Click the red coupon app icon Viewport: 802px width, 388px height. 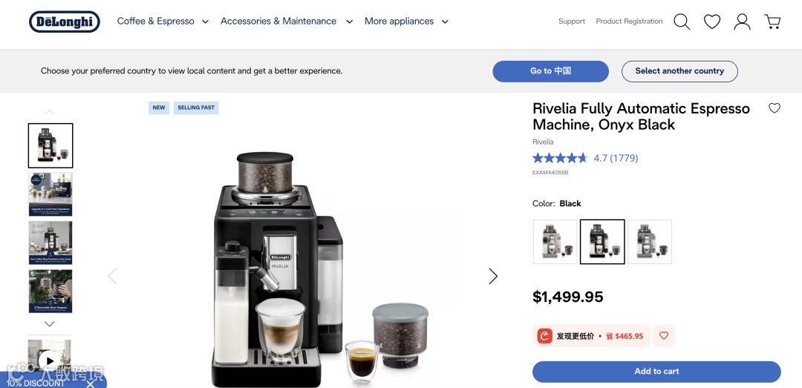(545, 336)
